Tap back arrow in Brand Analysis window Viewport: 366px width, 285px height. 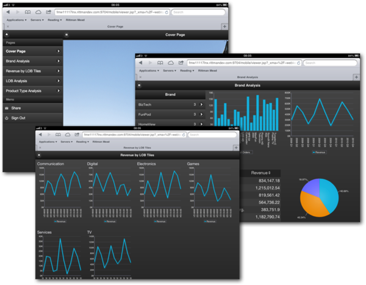[x=140, y=63]
